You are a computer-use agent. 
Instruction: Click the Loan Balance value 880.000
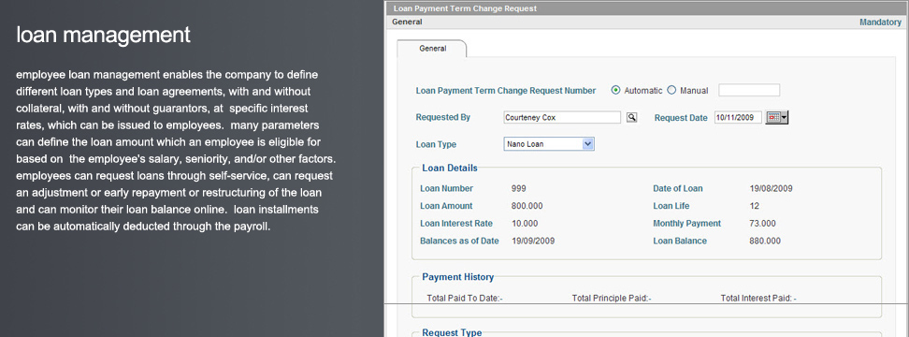click(765, 241)
